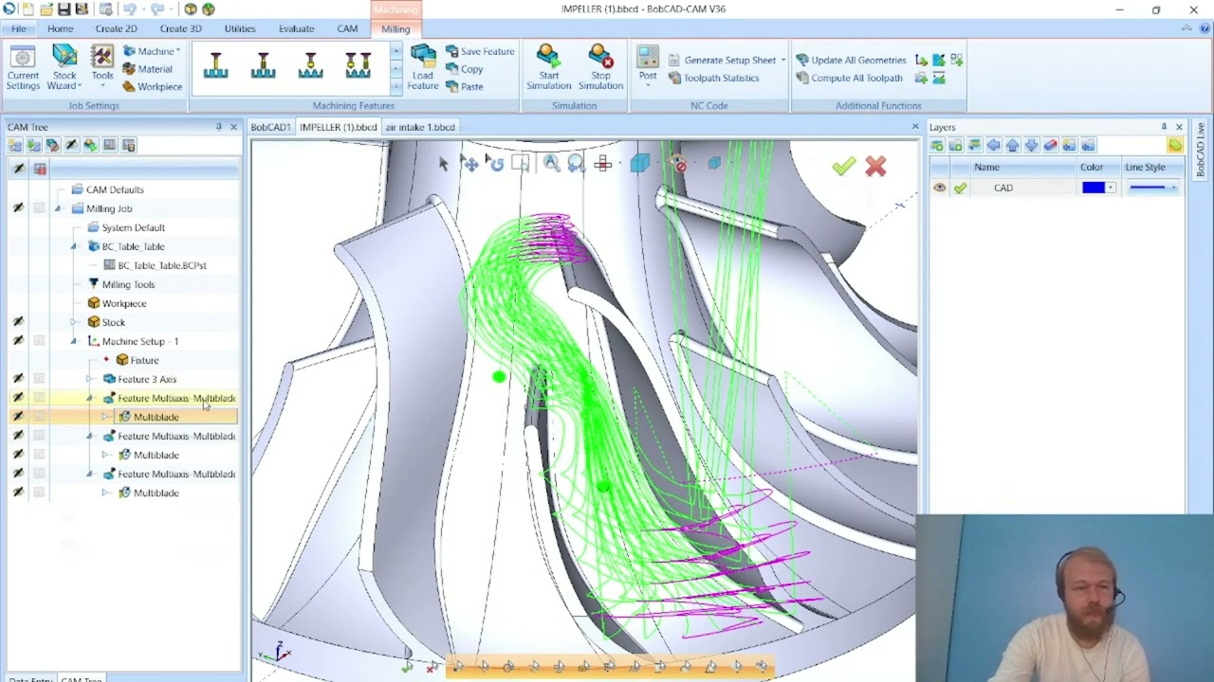This screenshot has width=1214, height=682.
Task: Switch to the Home ribbon tab
Action: pos(60,28)
